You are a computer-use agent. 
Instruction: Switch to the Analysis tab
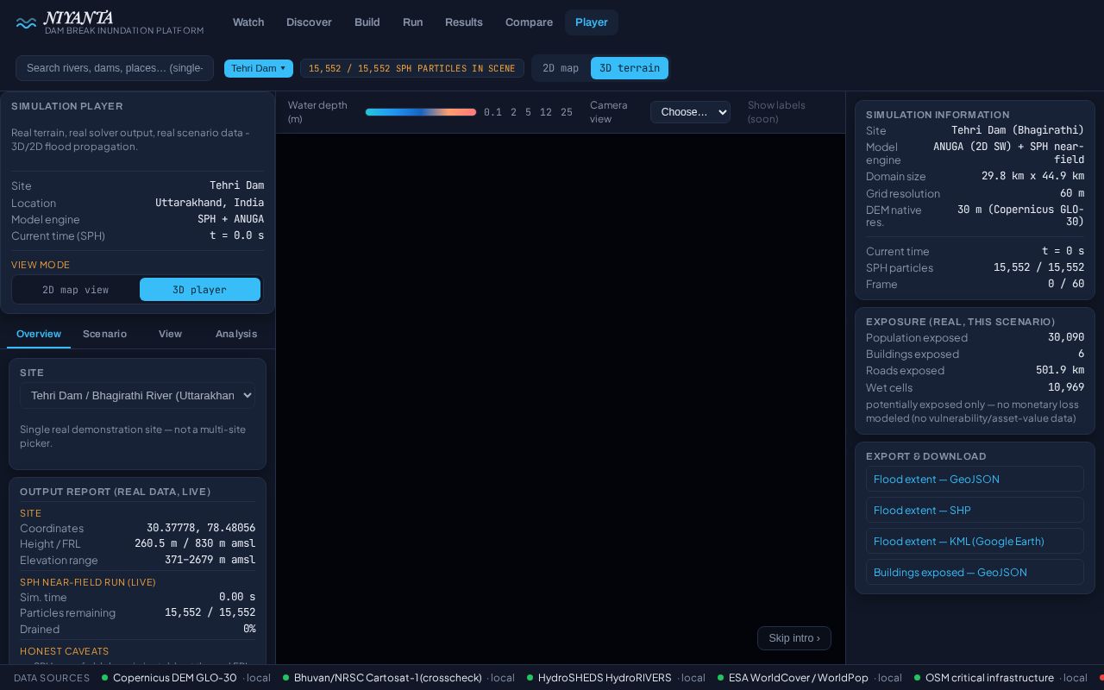click(236, 334)
